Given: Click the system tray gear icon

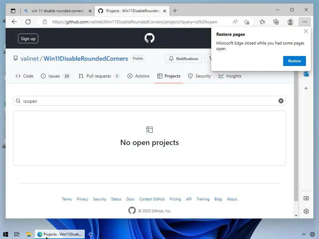Looking at the screenshot, I should [312, 234].
